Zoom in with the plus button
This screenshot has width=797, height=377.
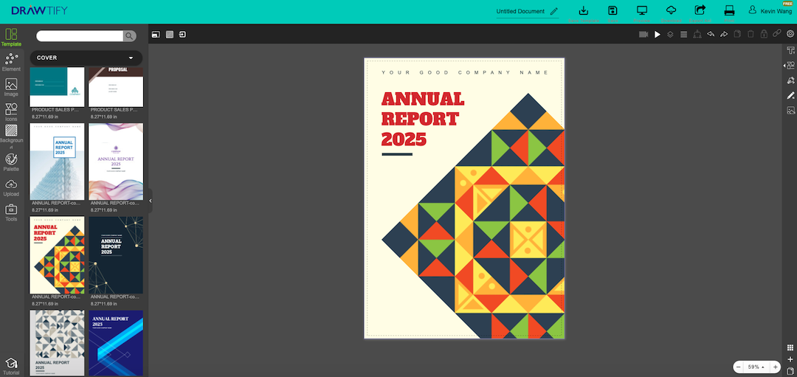775,367
